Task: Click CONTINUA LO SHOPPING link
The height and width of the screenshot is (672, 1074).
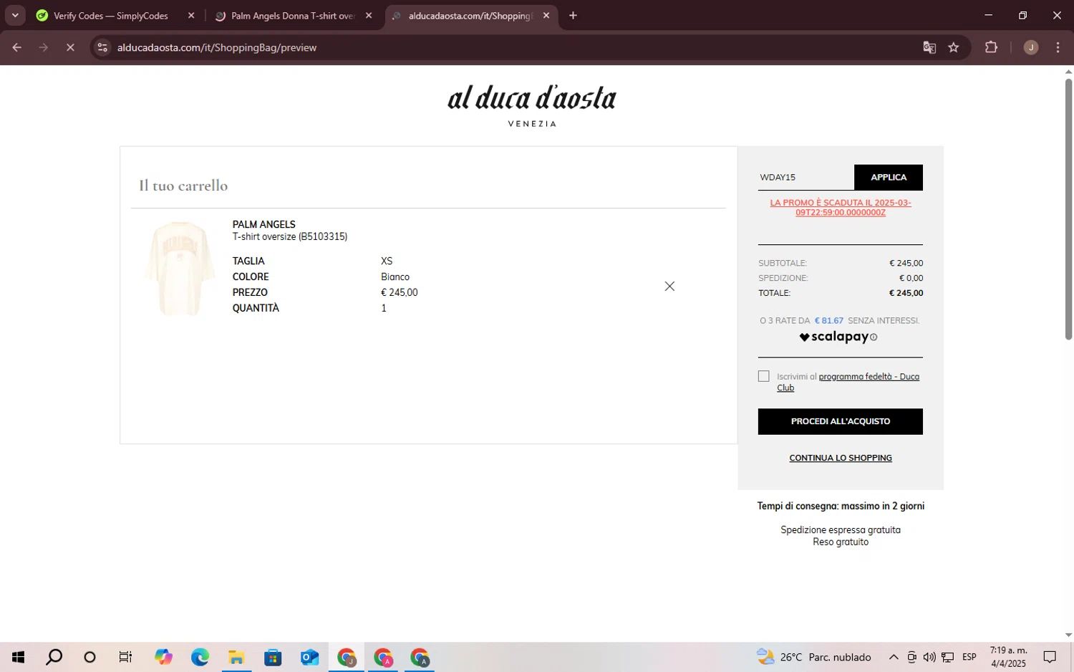Action: coord(841,458)
